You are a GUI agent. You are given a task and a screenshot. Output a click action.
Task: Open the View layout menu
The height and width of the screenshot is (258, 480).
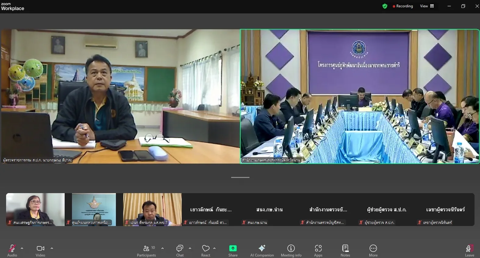427,6
